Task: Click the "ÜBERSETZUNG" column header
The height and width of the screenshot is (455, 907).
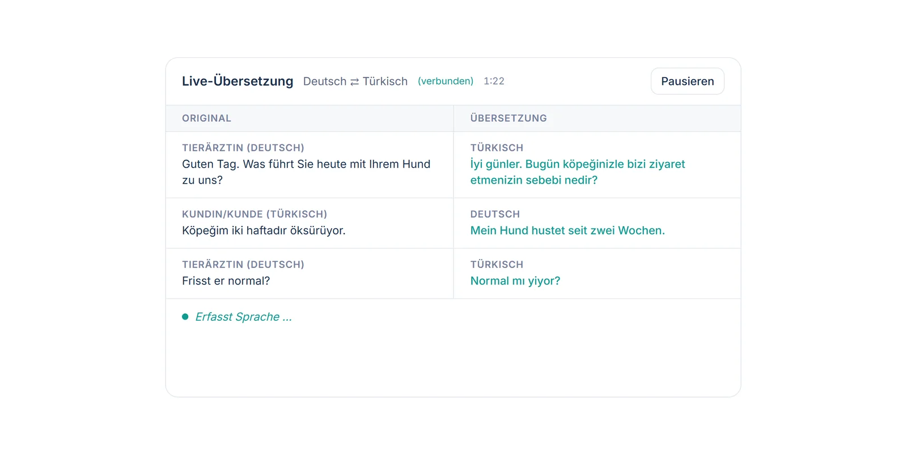Action: click(508, 118)
